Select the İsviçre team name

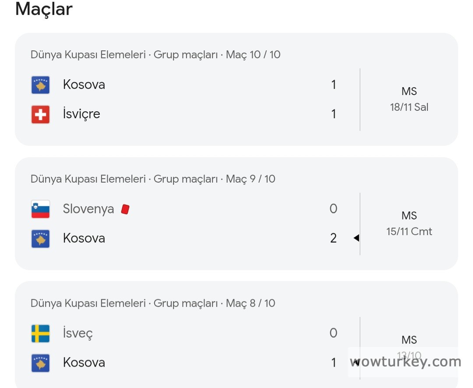[81, 114]
